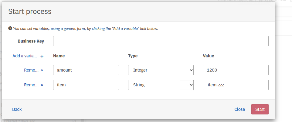Click the value field showing 1200
This screenshot has height=122, width=292.
coord(236,70)
